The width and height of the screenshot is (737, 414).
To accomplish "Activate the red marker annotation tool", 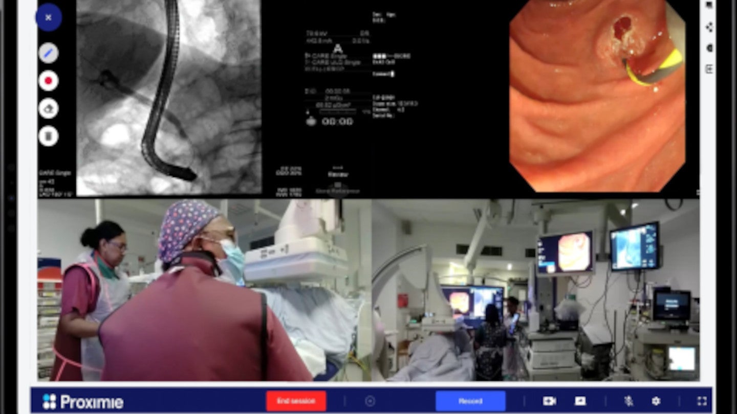I will [49, 81].
